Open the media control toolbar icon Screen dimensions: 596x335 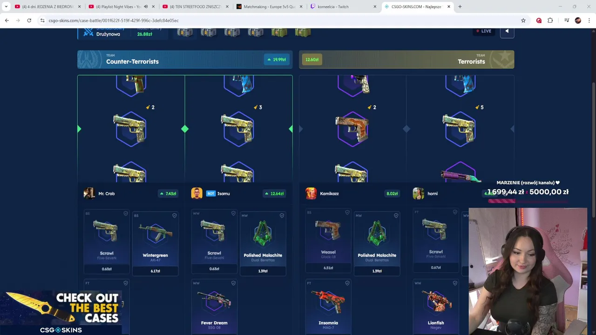pos(567,20)
